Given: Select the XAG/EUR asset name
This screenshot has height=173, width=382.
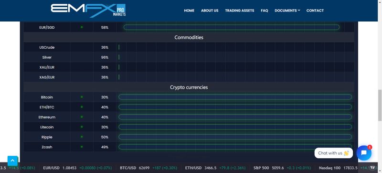Looking at the screenshot, I should [47, 77].
